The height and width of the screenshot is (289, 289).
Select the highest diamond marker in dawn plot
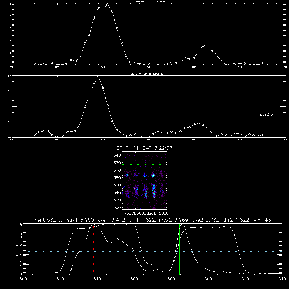pos(108,5)
